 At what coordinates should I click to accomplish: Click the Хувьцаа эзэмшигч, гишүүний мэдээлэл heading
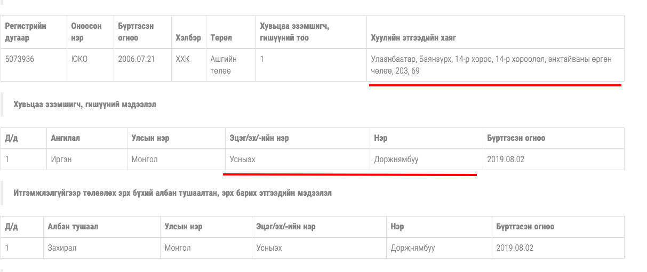85,105
